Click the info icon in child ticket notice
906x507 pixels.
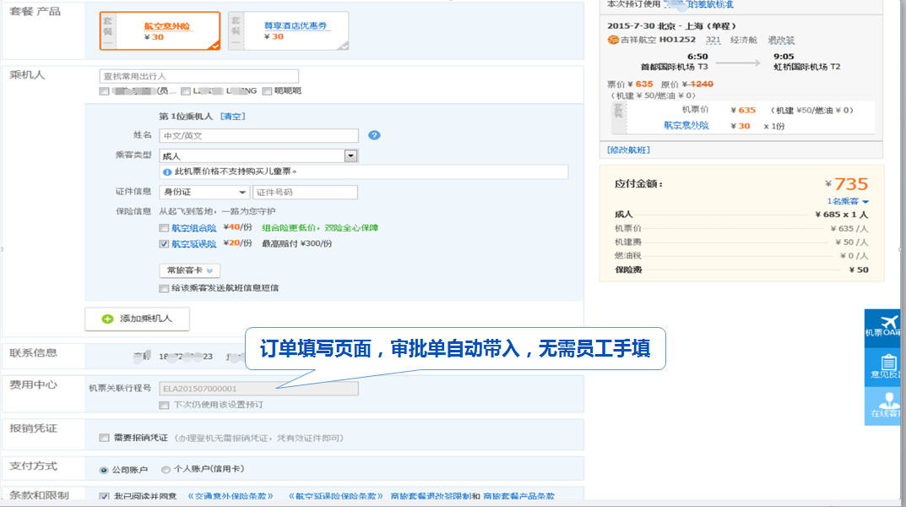click(167, 172)
